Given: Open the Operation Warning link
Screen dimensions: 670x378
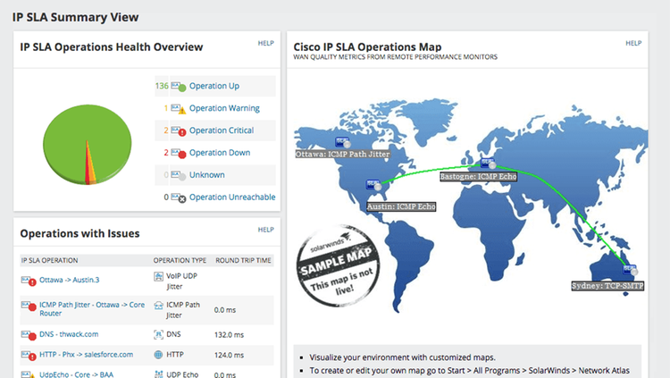Looking at the screenshot, I should click(x=224, y=108).
